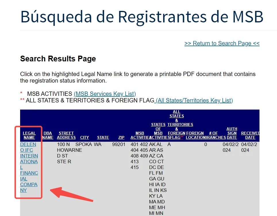Select the foreign flag cell 'A'
Viewport: 277px width, 216px height.
pyautogui.click(x=169, y=144)
